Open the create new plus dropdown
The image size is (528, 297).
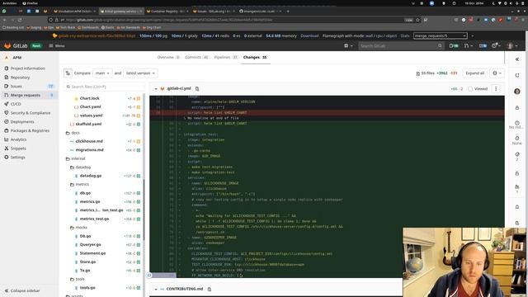pyautogui.click(x=348, y=46)
